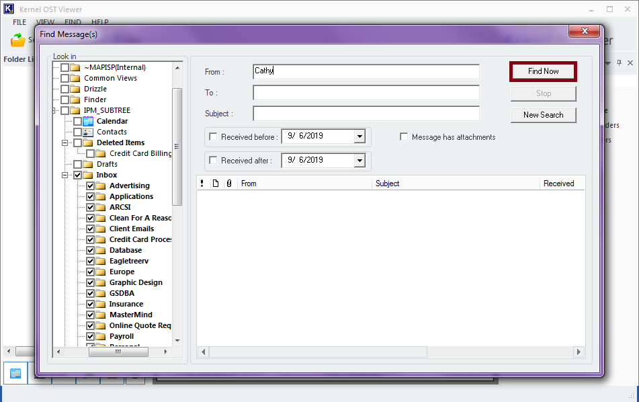Image resolution: width=639 pixels, height=402 pixels.
Task: Sort results by importance column icon
Action: pyautogui.click(x=202, y=184)
